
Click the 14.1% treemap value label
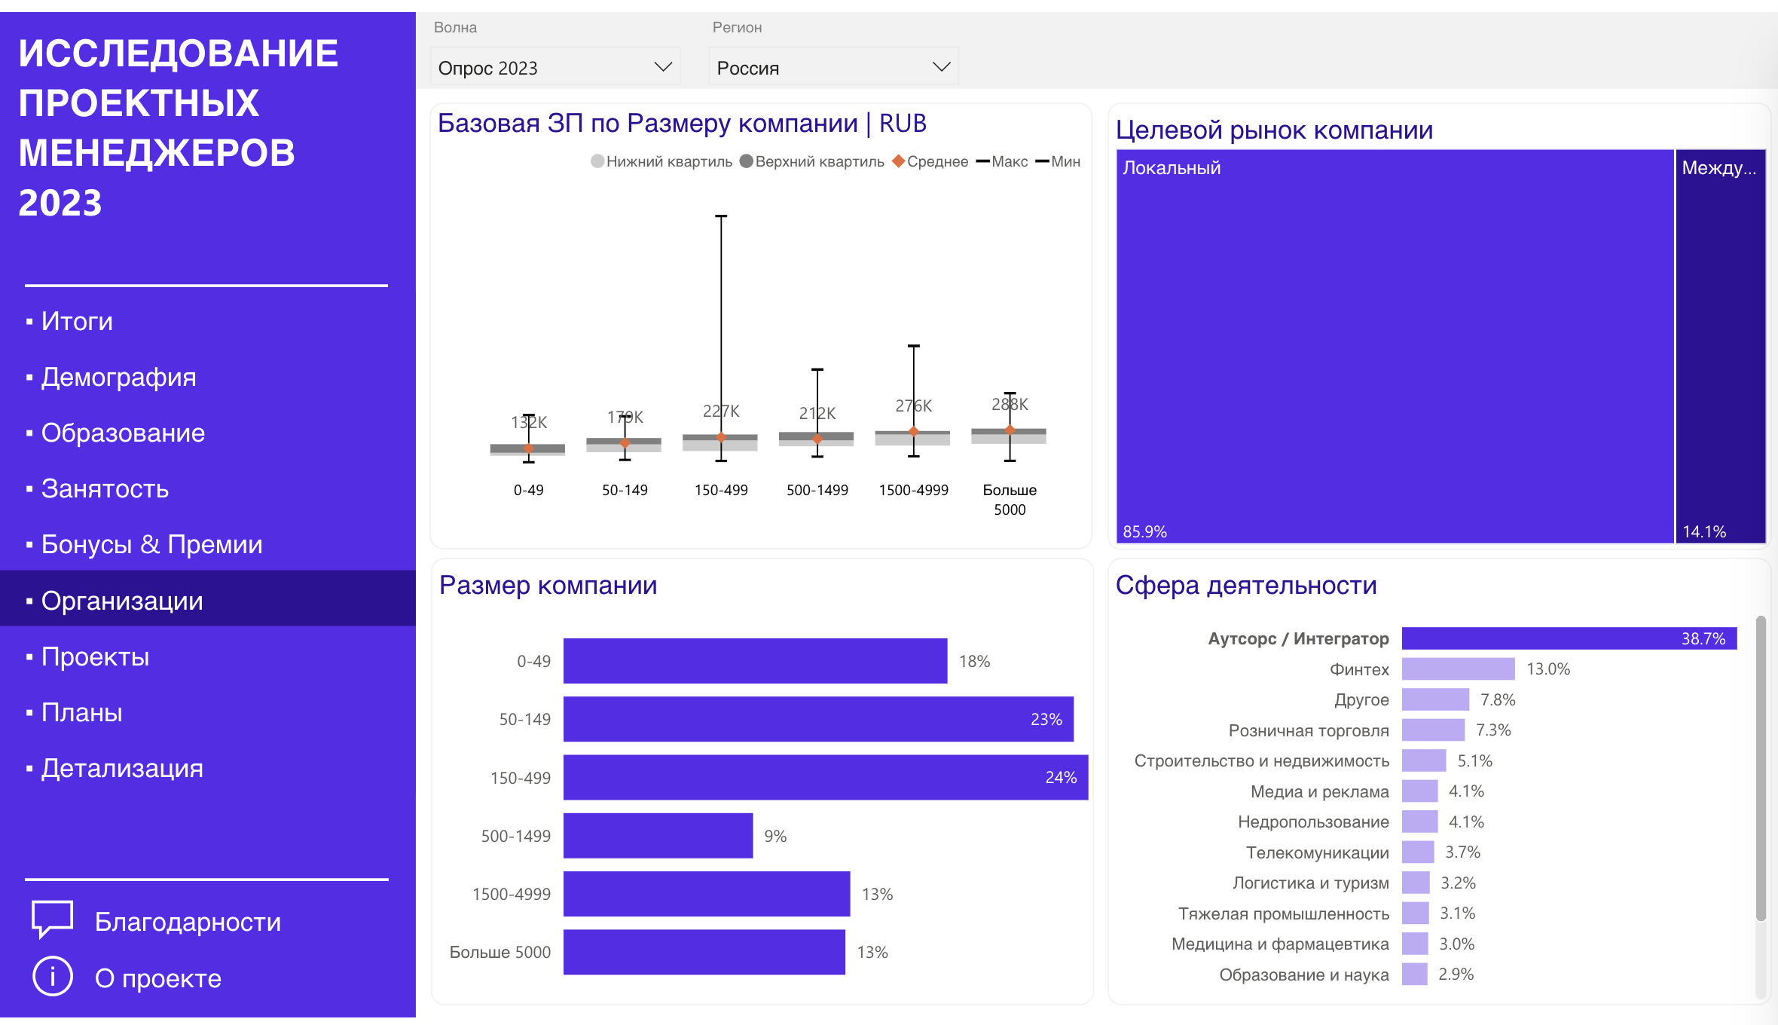(1704, 531)
